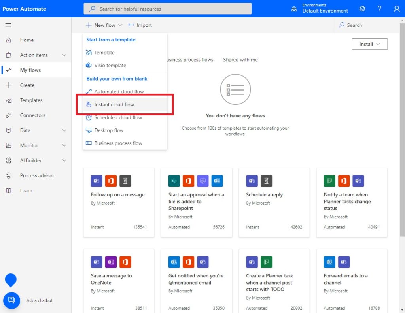Choose Business process flow menu option
The image size is (405, 313).
coord(125,143)
